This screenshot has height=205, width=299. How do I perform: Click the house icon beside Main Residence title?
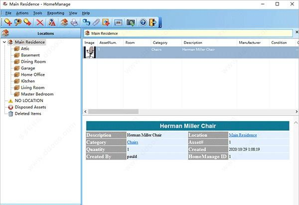click(x=87, y=33)
